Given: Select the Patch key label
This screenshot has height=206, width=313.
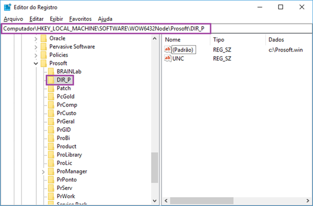Looking at the screenshot, I should coord(64,88).
